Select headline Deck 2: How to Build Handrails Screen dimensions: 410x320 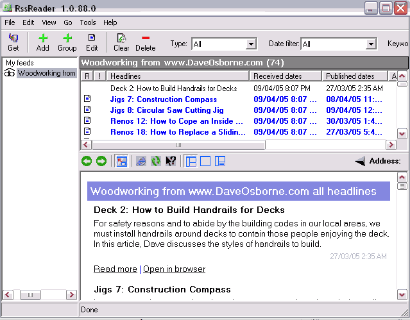point(174,88)
